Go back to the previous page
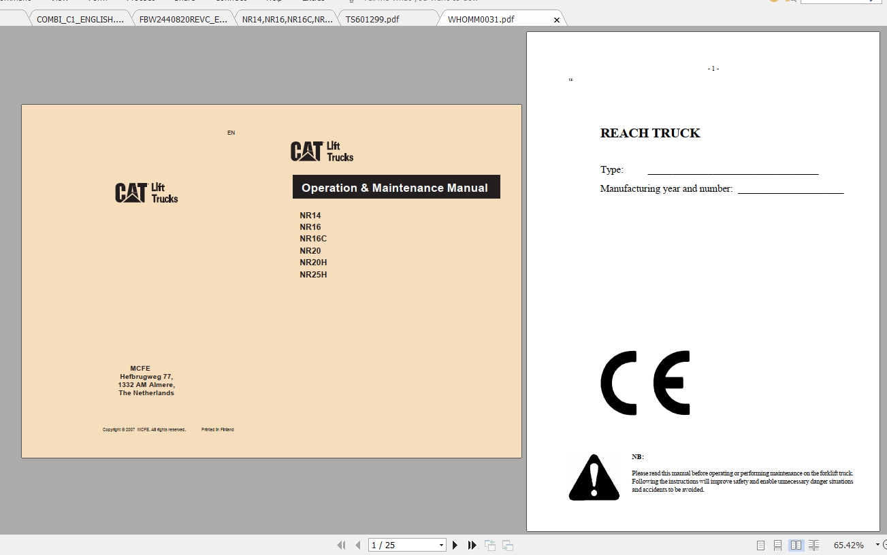 357,545
